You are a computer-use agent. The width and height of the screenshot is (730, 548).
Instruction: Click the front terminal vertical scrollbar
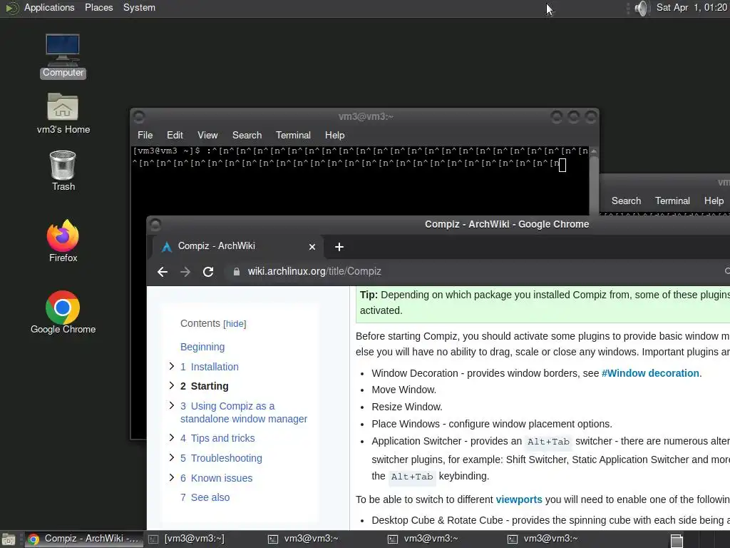(x=594, y=182)
